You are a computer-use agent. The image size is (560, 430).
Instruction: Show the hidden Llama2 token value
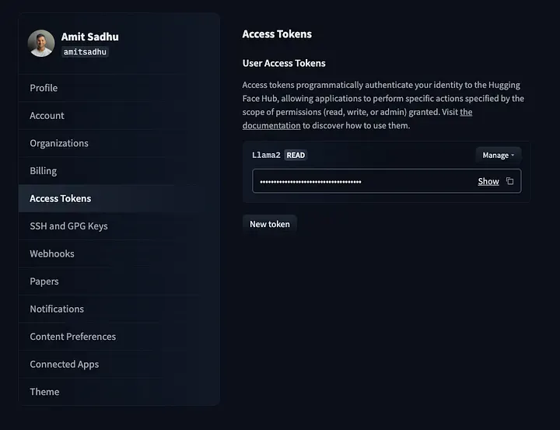(x=488, y=181)
